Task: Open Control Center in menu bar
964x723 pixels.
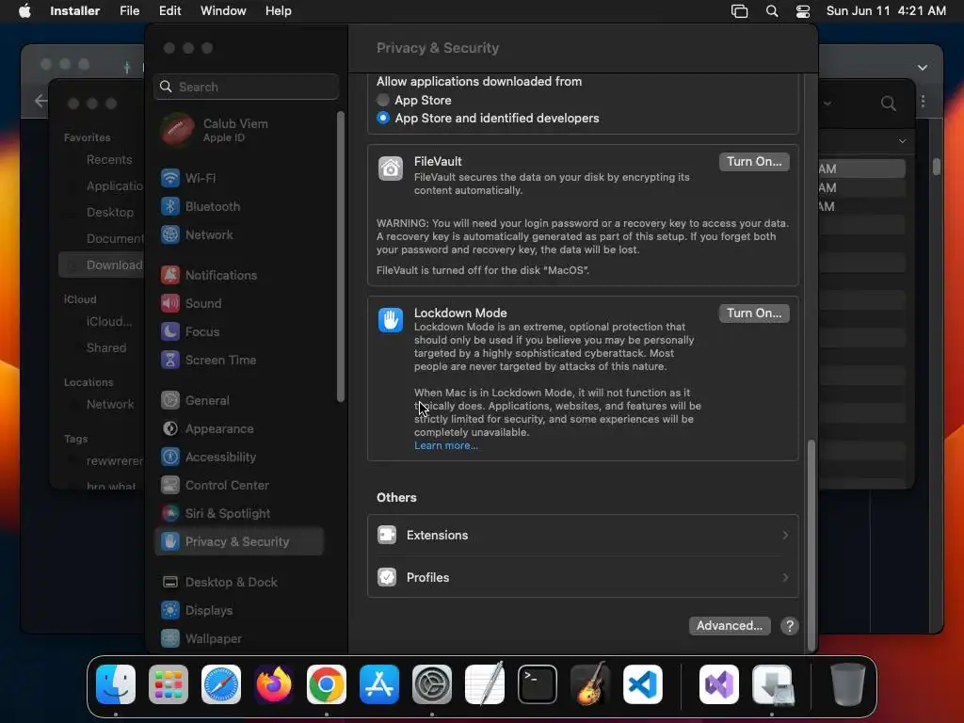Action: point(802,11)
